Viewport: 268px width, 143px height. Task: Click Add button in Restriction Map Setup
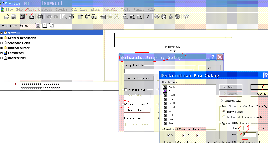point(230,87)
